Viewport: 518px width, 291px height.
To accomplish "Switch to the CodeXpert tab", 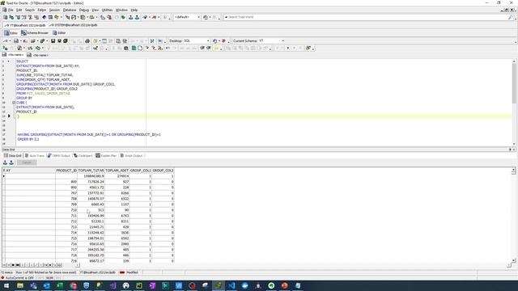I will click(83, 156).
